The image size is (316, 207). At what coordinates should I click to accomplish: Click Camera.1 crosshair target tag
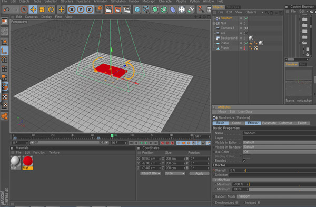coord(246,28)
